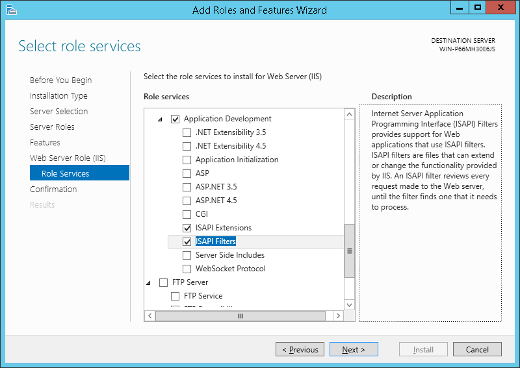Enable the CGI checkbox
Viewport: 520px width, 368px height.
(x=187, y=214)
